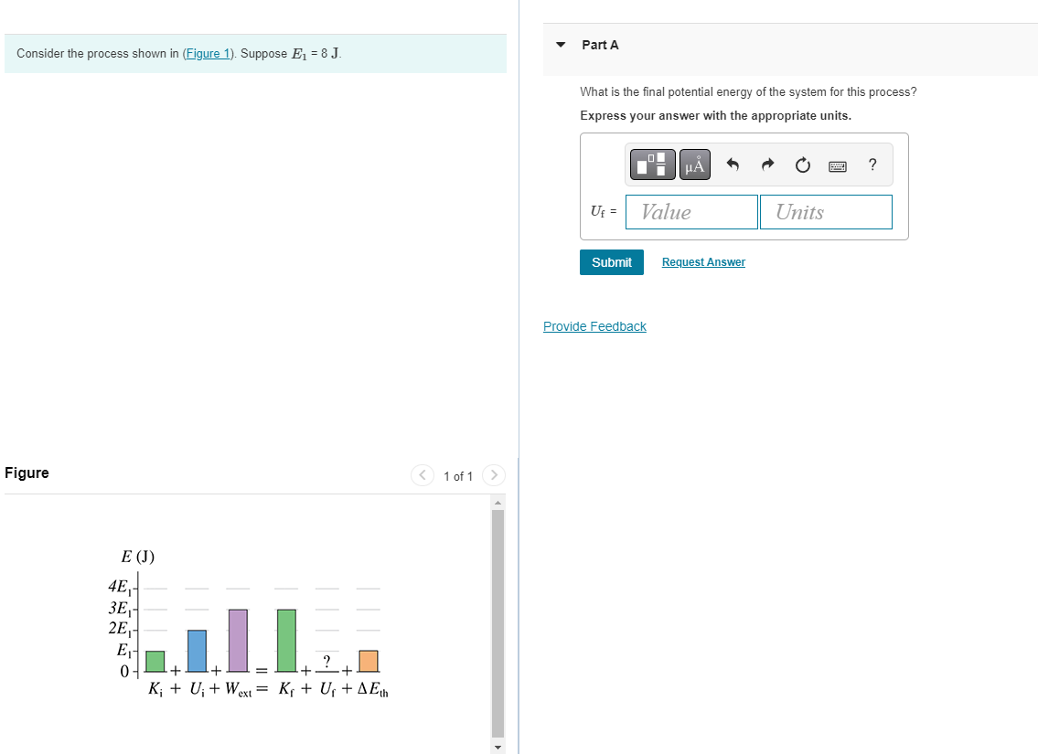Viewport: 1038px width, 754px height.
Task: Click the figure panel scrollbar thumb
Action: tap(498, 622)
